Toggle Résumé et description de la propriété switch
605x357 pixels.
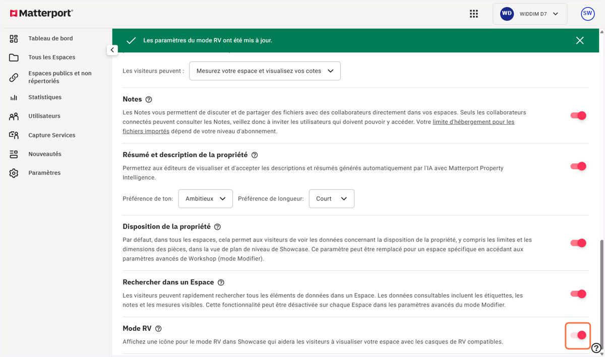(x=578, y=166)
